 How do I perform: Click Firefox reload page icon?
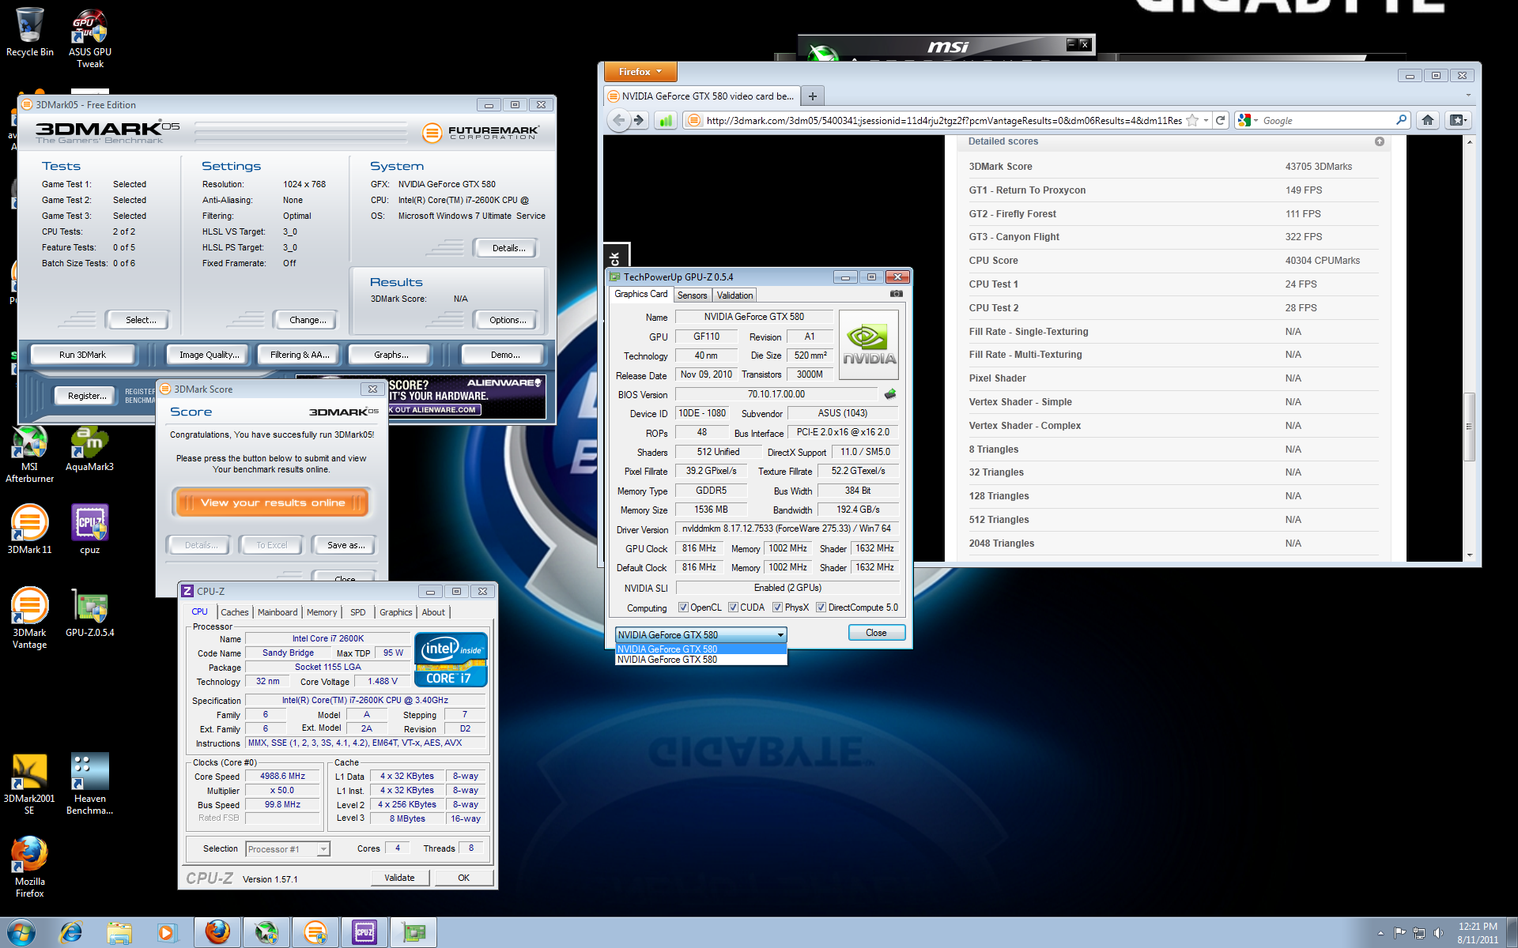point(1220,120)
